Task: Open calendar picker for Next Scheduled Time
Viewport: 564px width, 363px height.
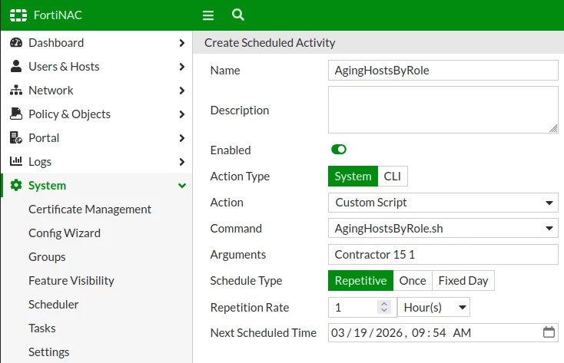Action: [549, 332]
